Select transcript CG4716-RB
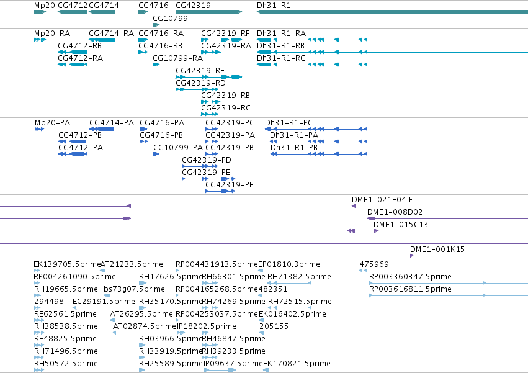 160,46
